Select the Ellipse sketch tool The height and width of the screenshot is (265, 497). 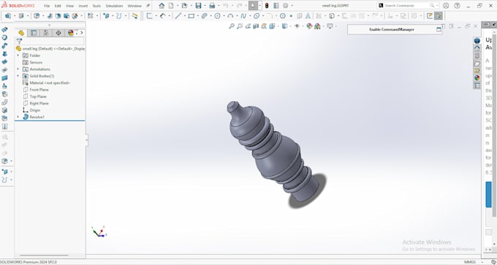pos(257,16)
